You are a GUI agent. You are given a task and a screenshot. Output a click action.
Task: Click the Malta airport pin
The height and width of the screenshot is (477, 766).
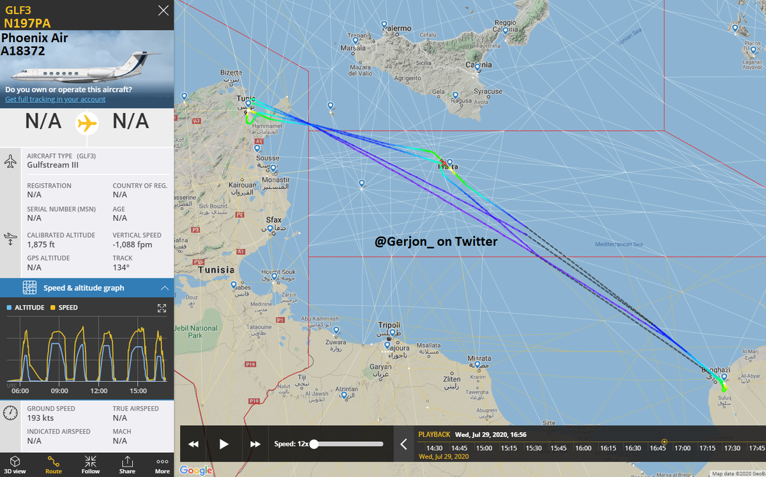point(449,163)
